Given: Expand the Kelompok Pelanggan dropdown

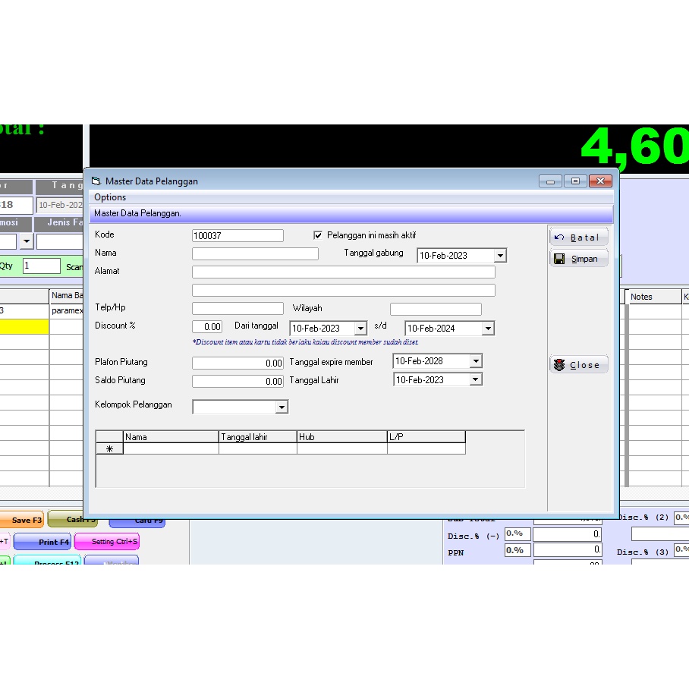Looking at the screenshot, I should (282, 407).
